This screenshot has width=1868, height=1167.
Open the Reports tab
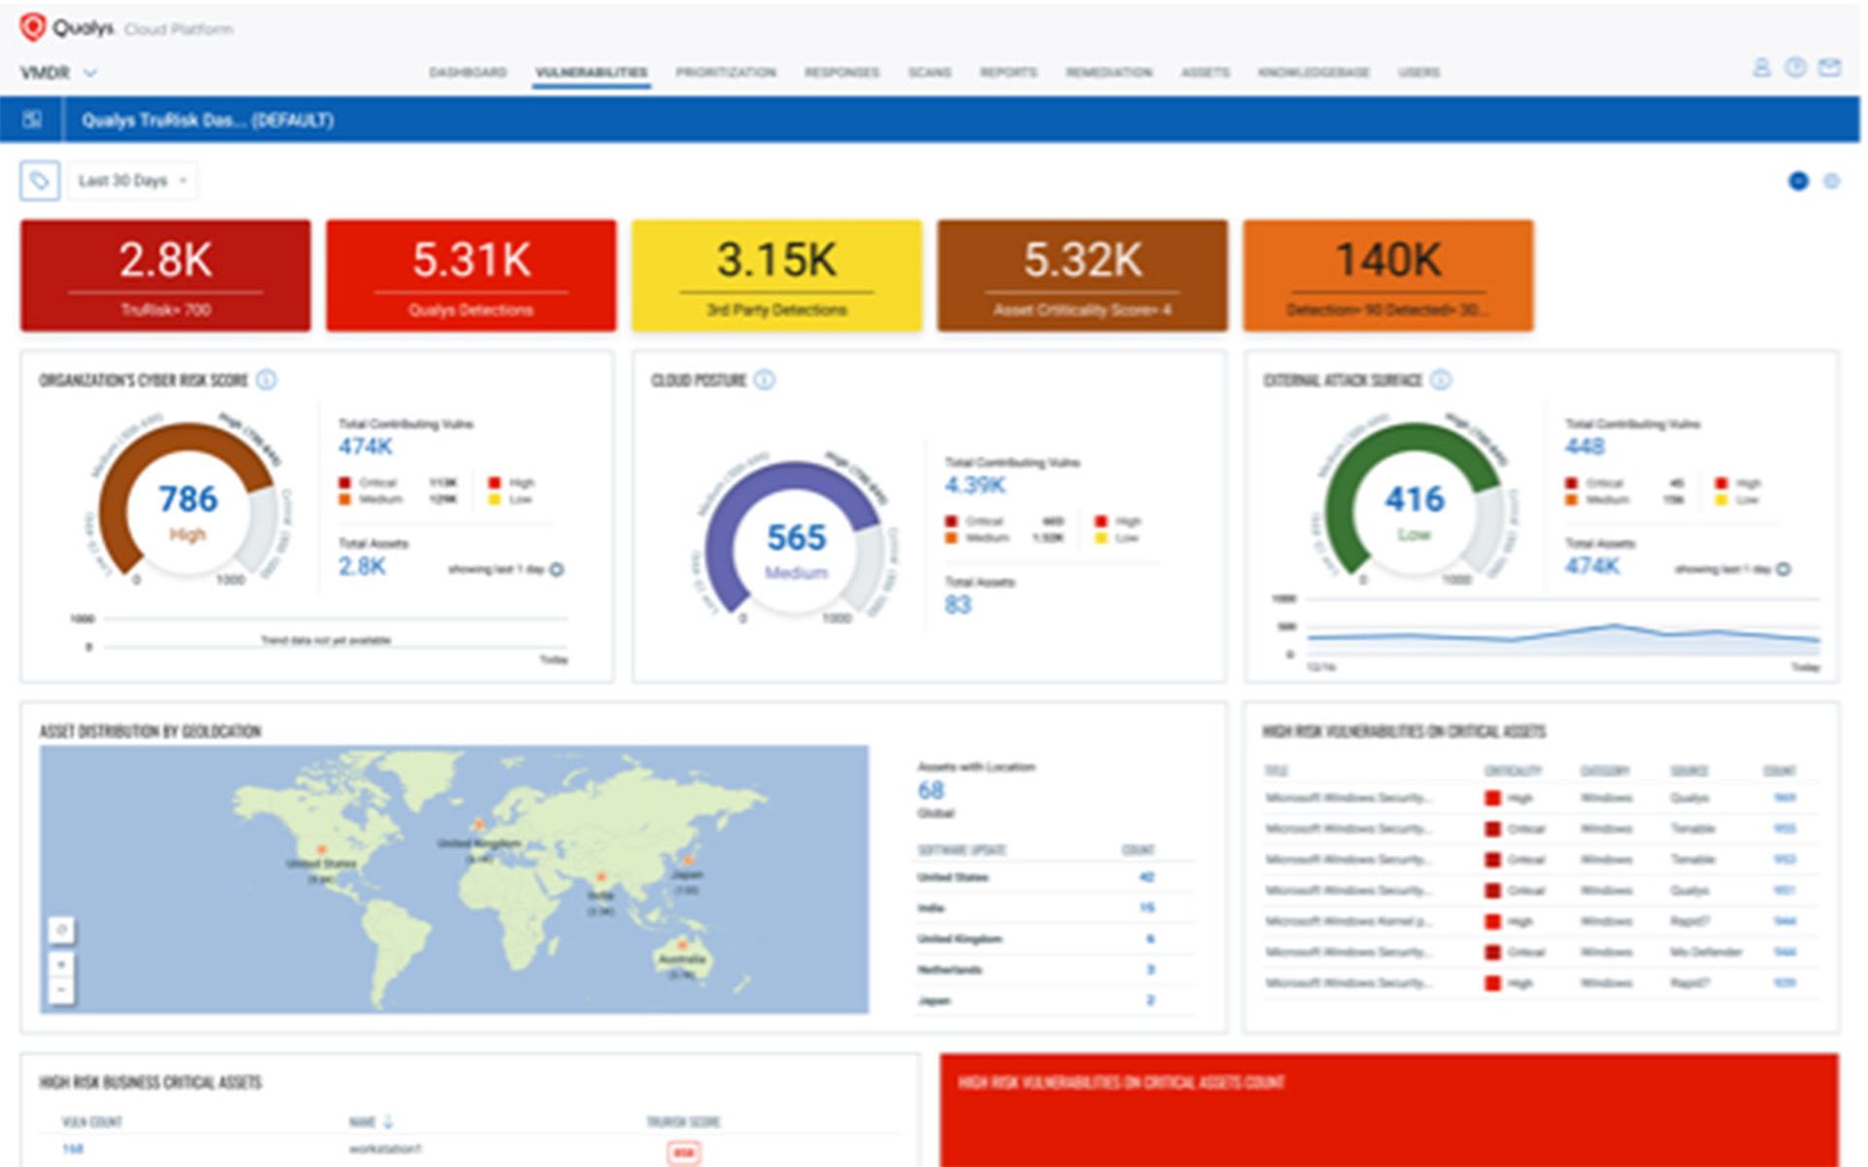pos(1009,73)
